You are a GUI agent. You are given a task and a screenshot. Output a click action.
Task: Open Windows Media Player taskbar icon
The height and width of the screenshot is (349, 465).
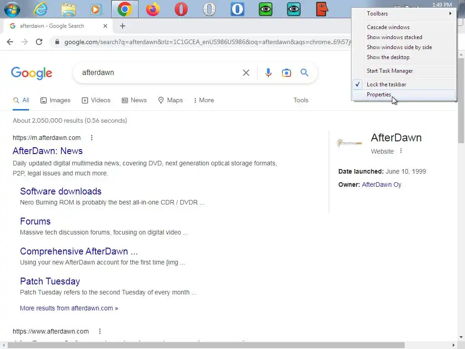coord(96,9)
